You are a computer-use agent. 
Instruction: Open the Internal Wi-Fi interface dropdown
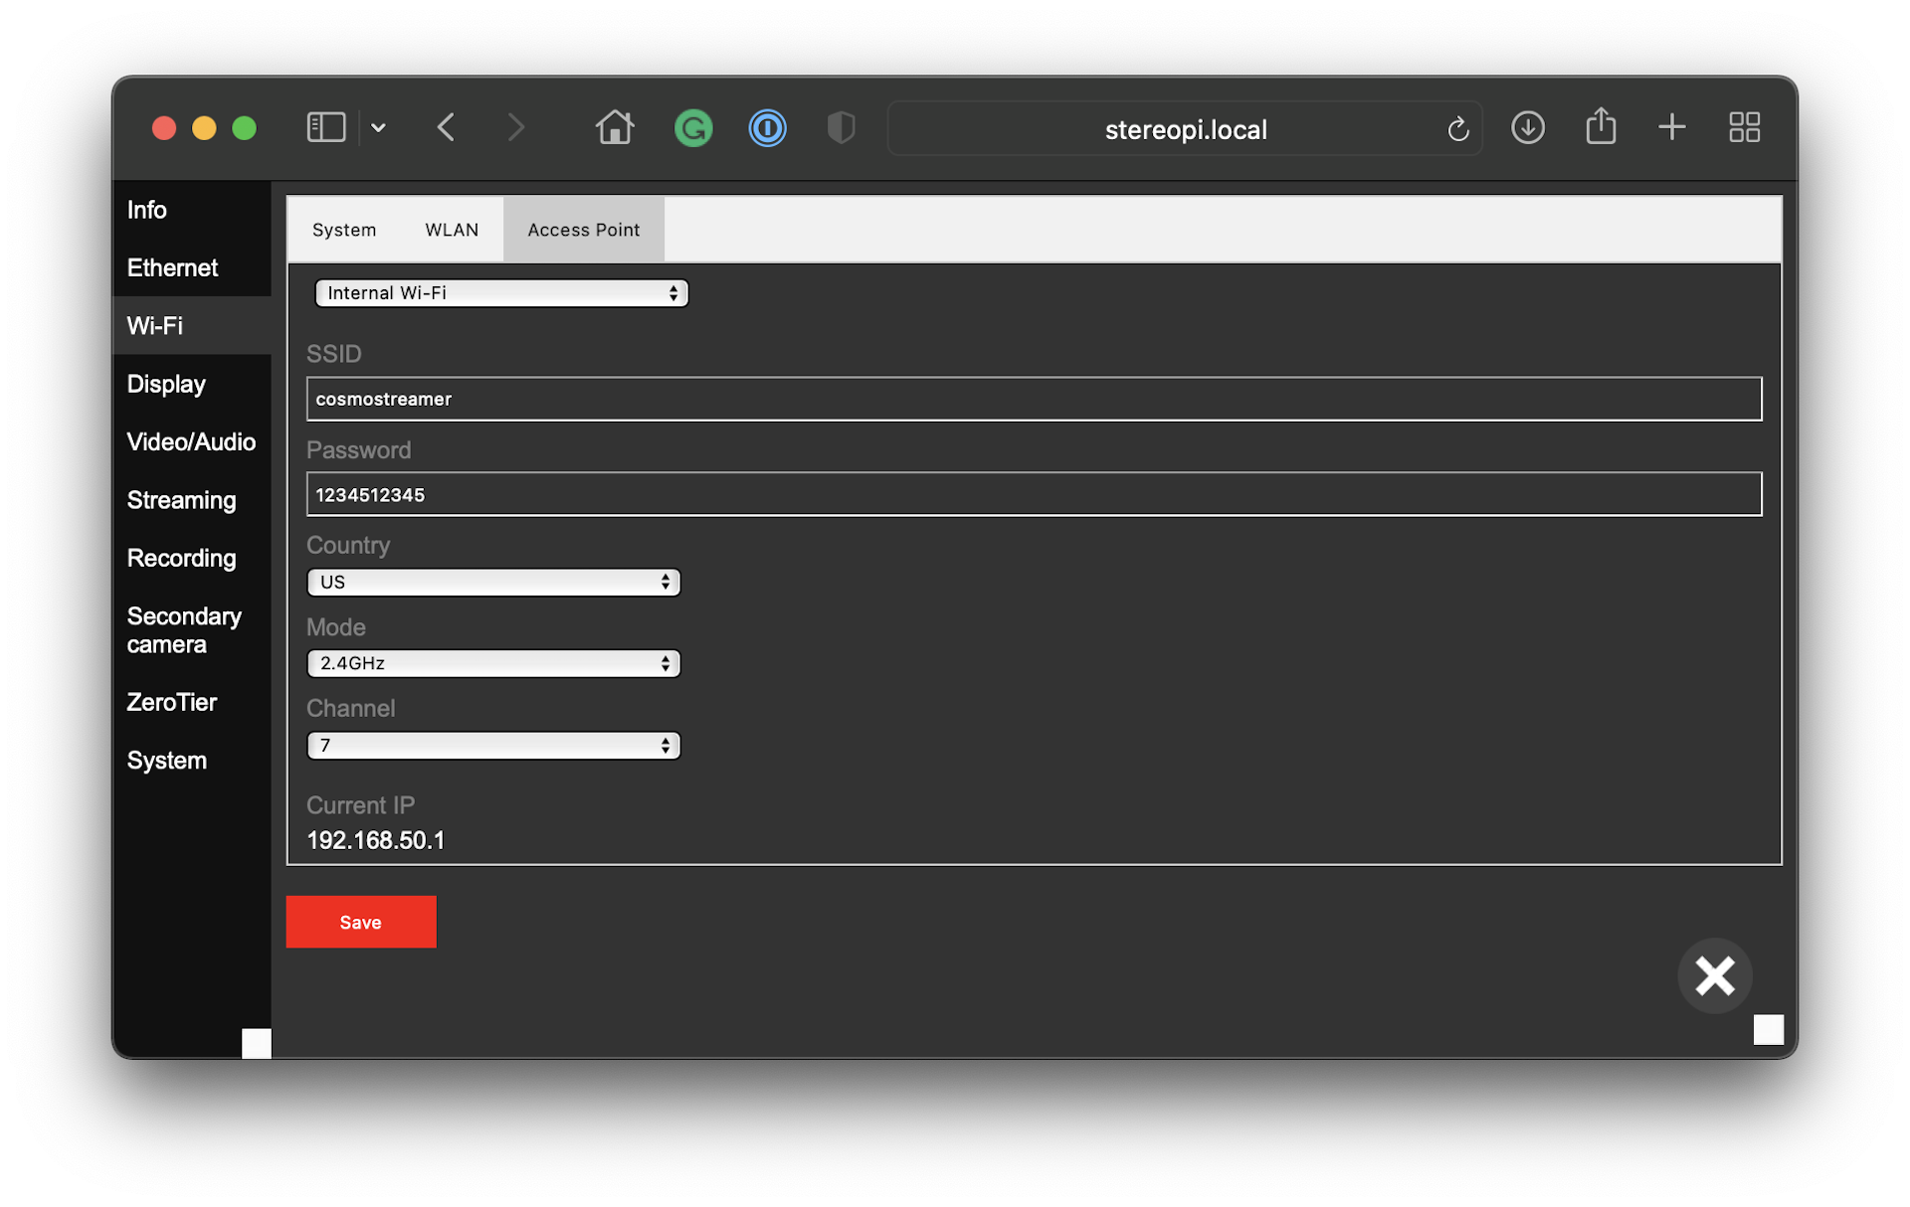tap(501, 293)
